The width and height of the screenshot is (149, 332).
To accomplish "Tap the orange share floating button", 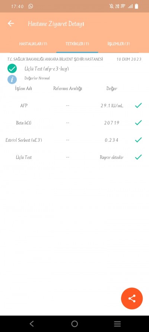I will tap(132, 299).
